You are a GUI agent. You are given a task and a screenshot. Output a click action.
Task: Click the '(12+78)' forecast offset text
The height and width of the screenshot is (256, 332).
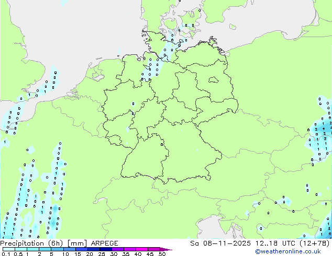coord(315,243)
